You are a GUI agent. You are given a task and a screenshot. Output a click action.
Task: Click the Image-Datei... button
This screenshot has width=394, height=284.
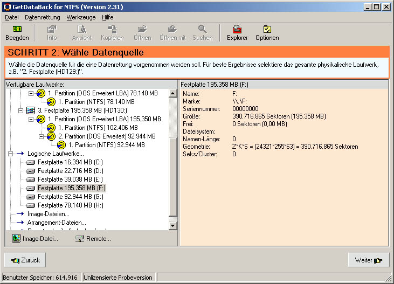[35, 239]
